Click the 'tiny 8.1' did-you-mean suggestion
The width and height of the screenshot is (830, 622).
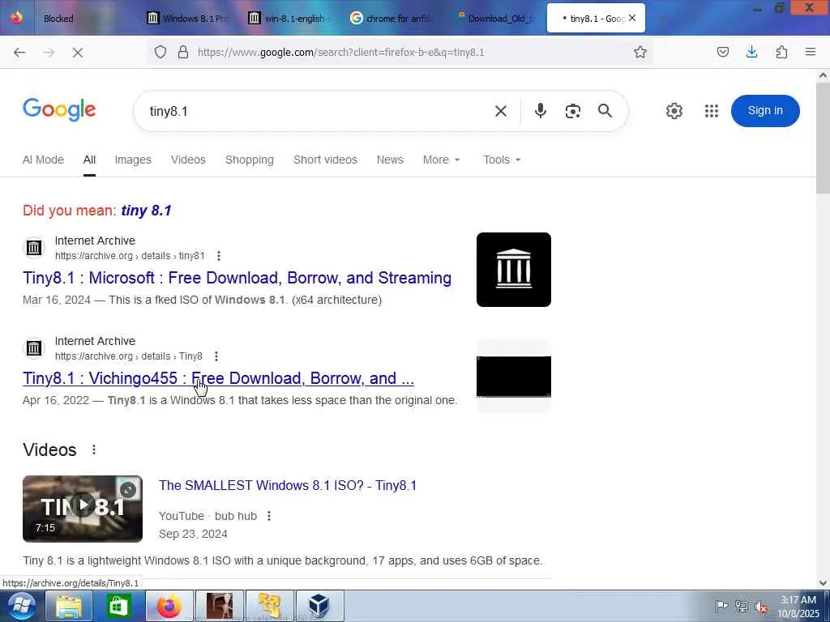146,211
